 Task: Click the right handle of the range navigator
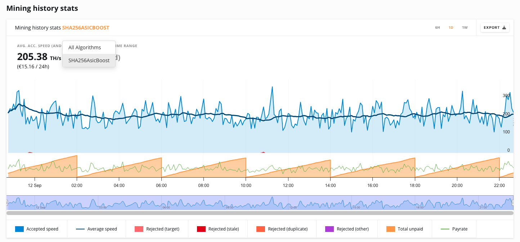(x=513, y=203)
